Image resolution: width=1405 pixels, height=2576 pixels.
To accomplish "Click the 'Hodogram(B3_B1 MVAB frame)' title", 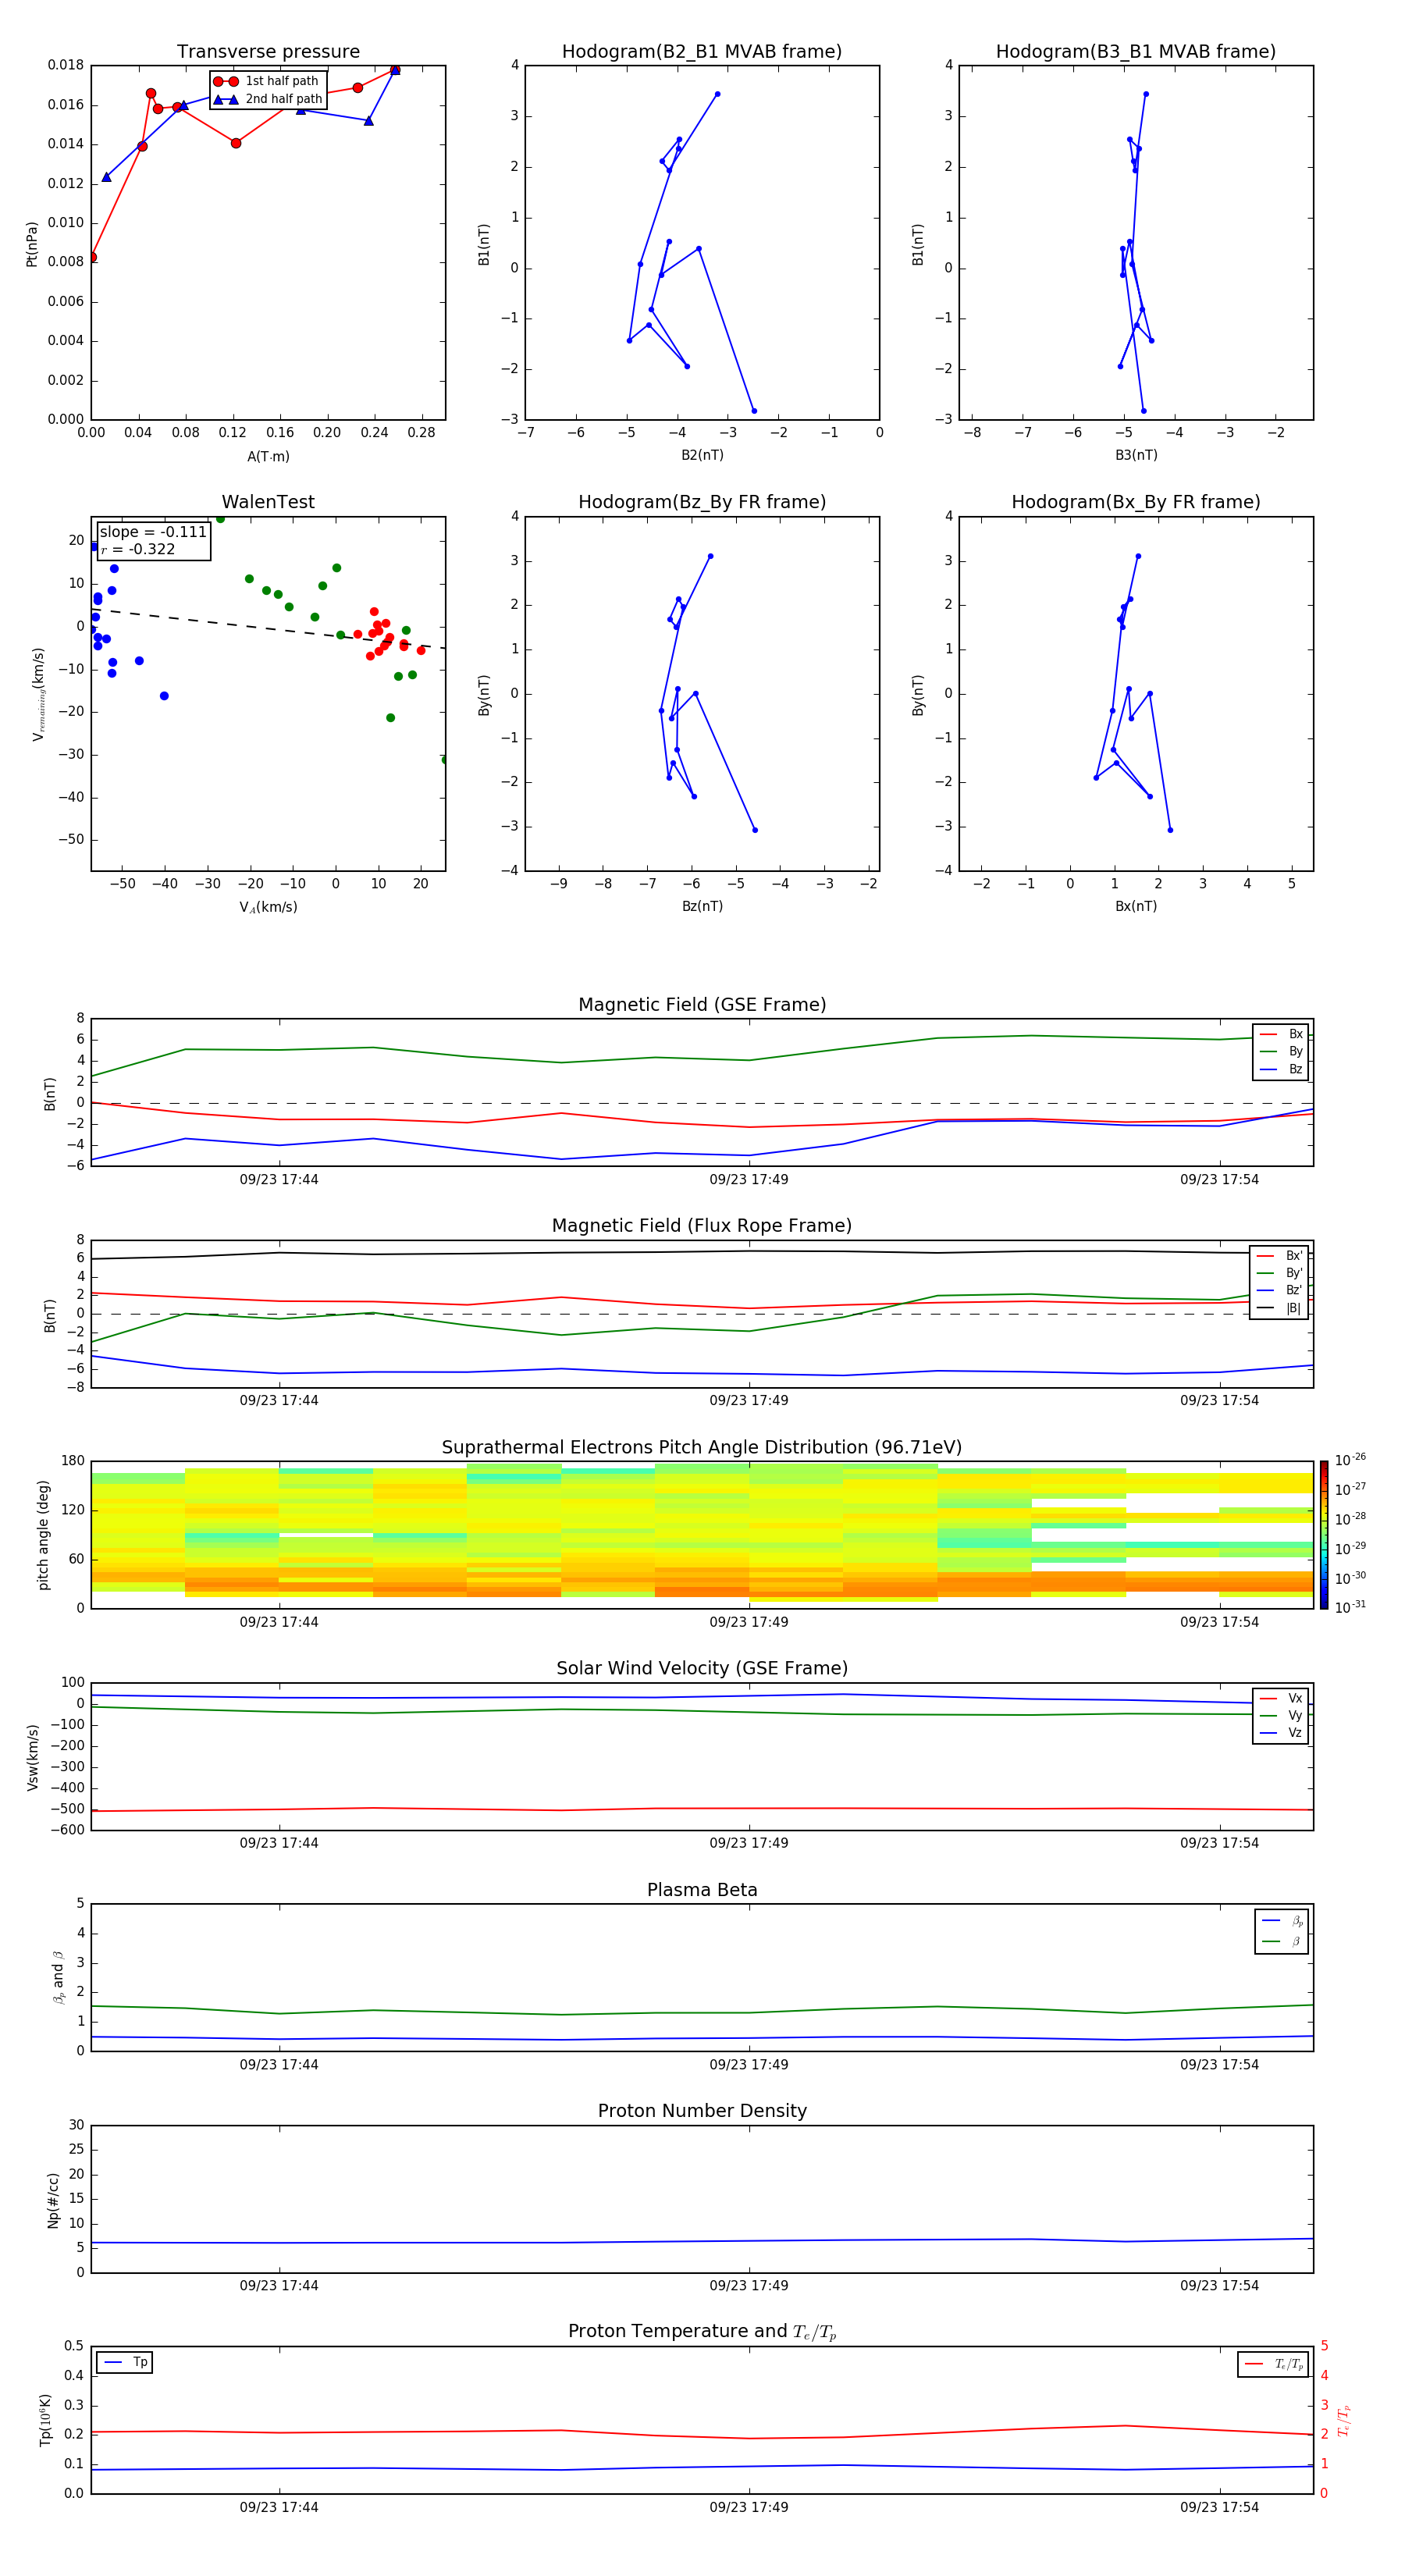I will [x=1136, y=52].
